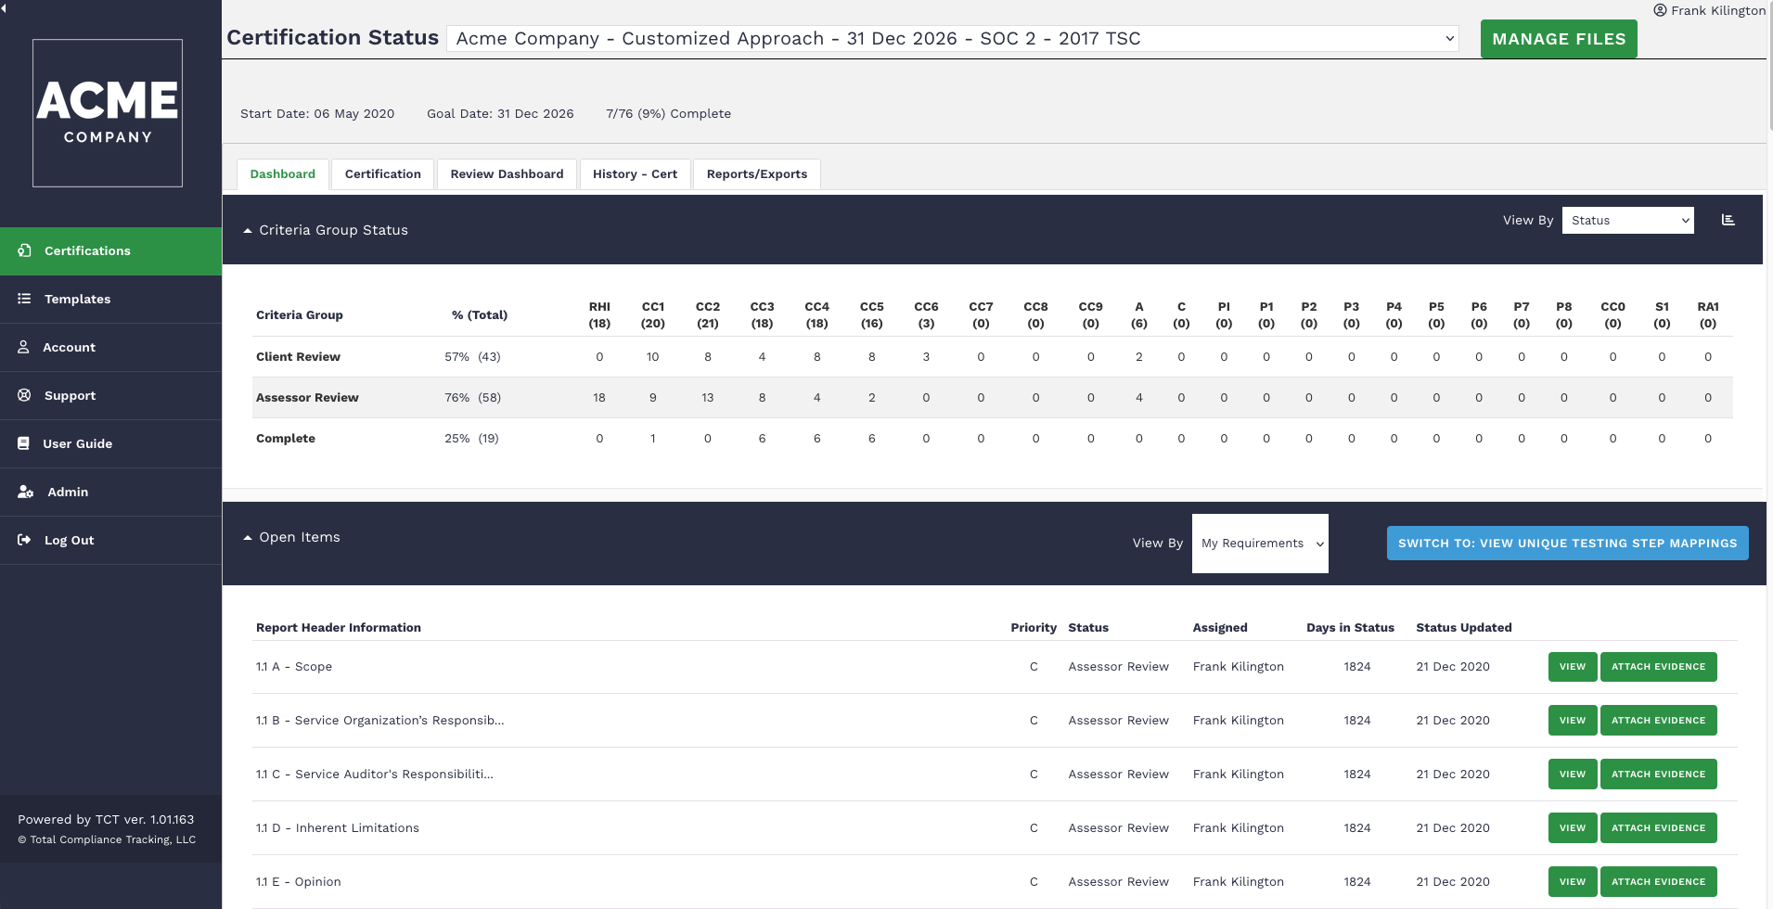
Task: Collapse the Criteria Group Status section
Action: pos(248,229)
